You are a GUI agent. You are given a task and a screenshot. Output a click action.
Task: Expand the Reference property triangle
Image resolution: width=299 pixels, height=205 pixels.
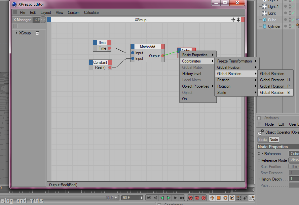click(262, 153)
